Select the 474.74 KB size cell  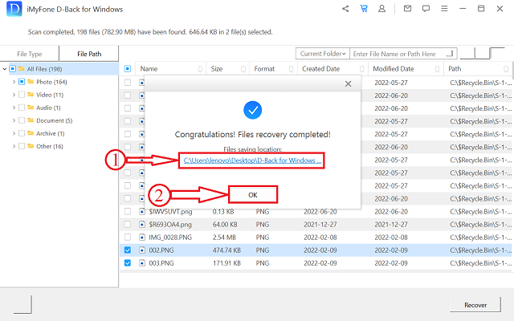pos(226,250)
